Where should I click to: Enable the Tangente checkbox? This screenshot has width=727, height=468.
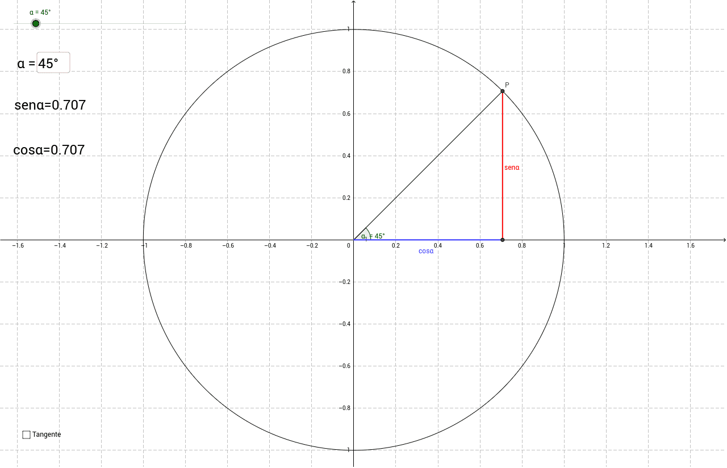(26, 434)
